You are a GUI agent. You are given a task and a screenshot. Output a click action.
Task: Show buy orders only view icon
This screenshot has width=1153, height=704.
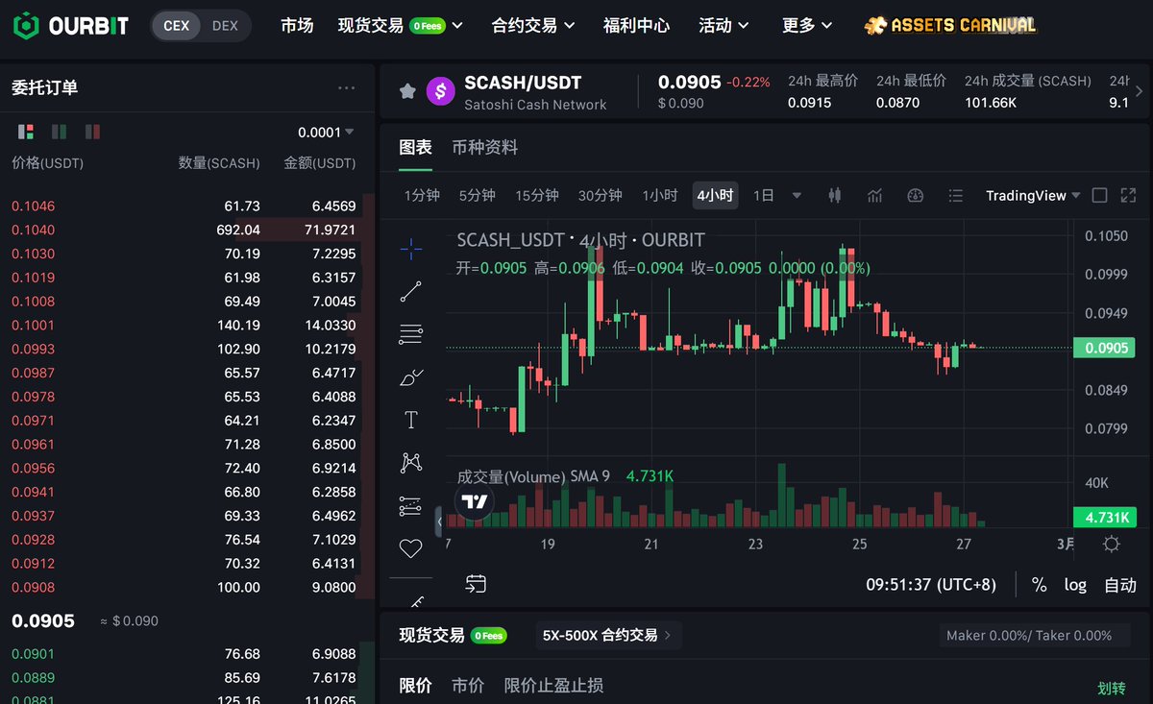pyautogui.click(x=59, y=132)
